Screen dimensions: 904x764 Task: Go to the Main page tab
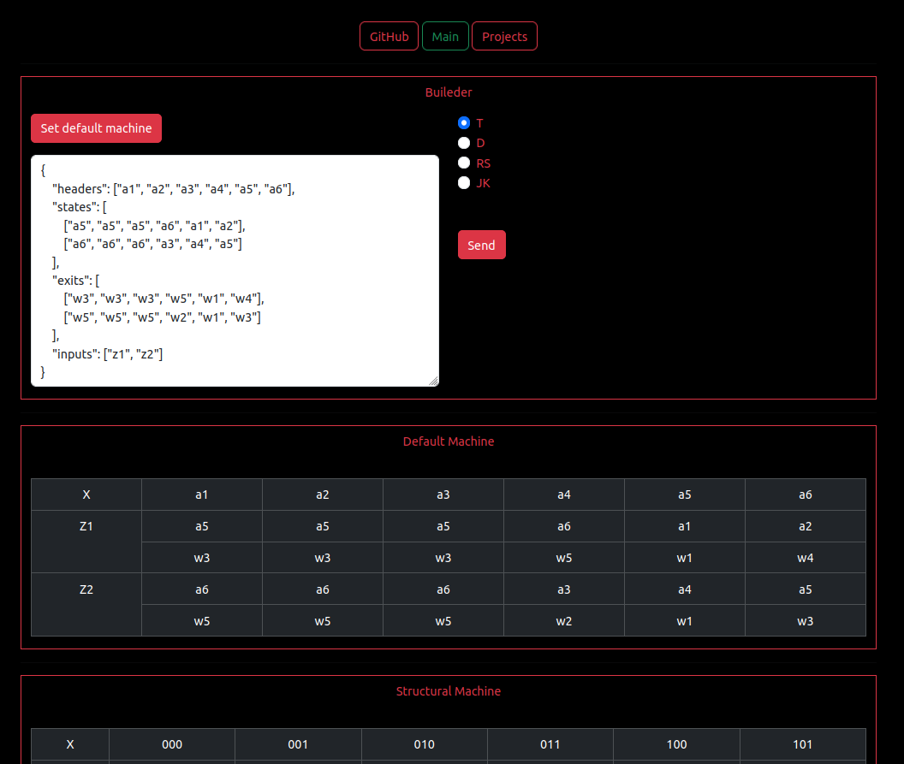click(445, 37)
